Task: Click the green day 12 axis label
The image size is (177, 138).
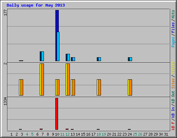Action: pyautogui.click(x=67, y=134)
